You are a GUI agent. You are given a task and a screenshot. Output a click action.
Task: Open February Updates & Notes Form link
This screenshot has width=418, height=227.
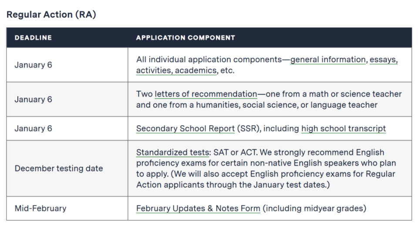point(198,208)
